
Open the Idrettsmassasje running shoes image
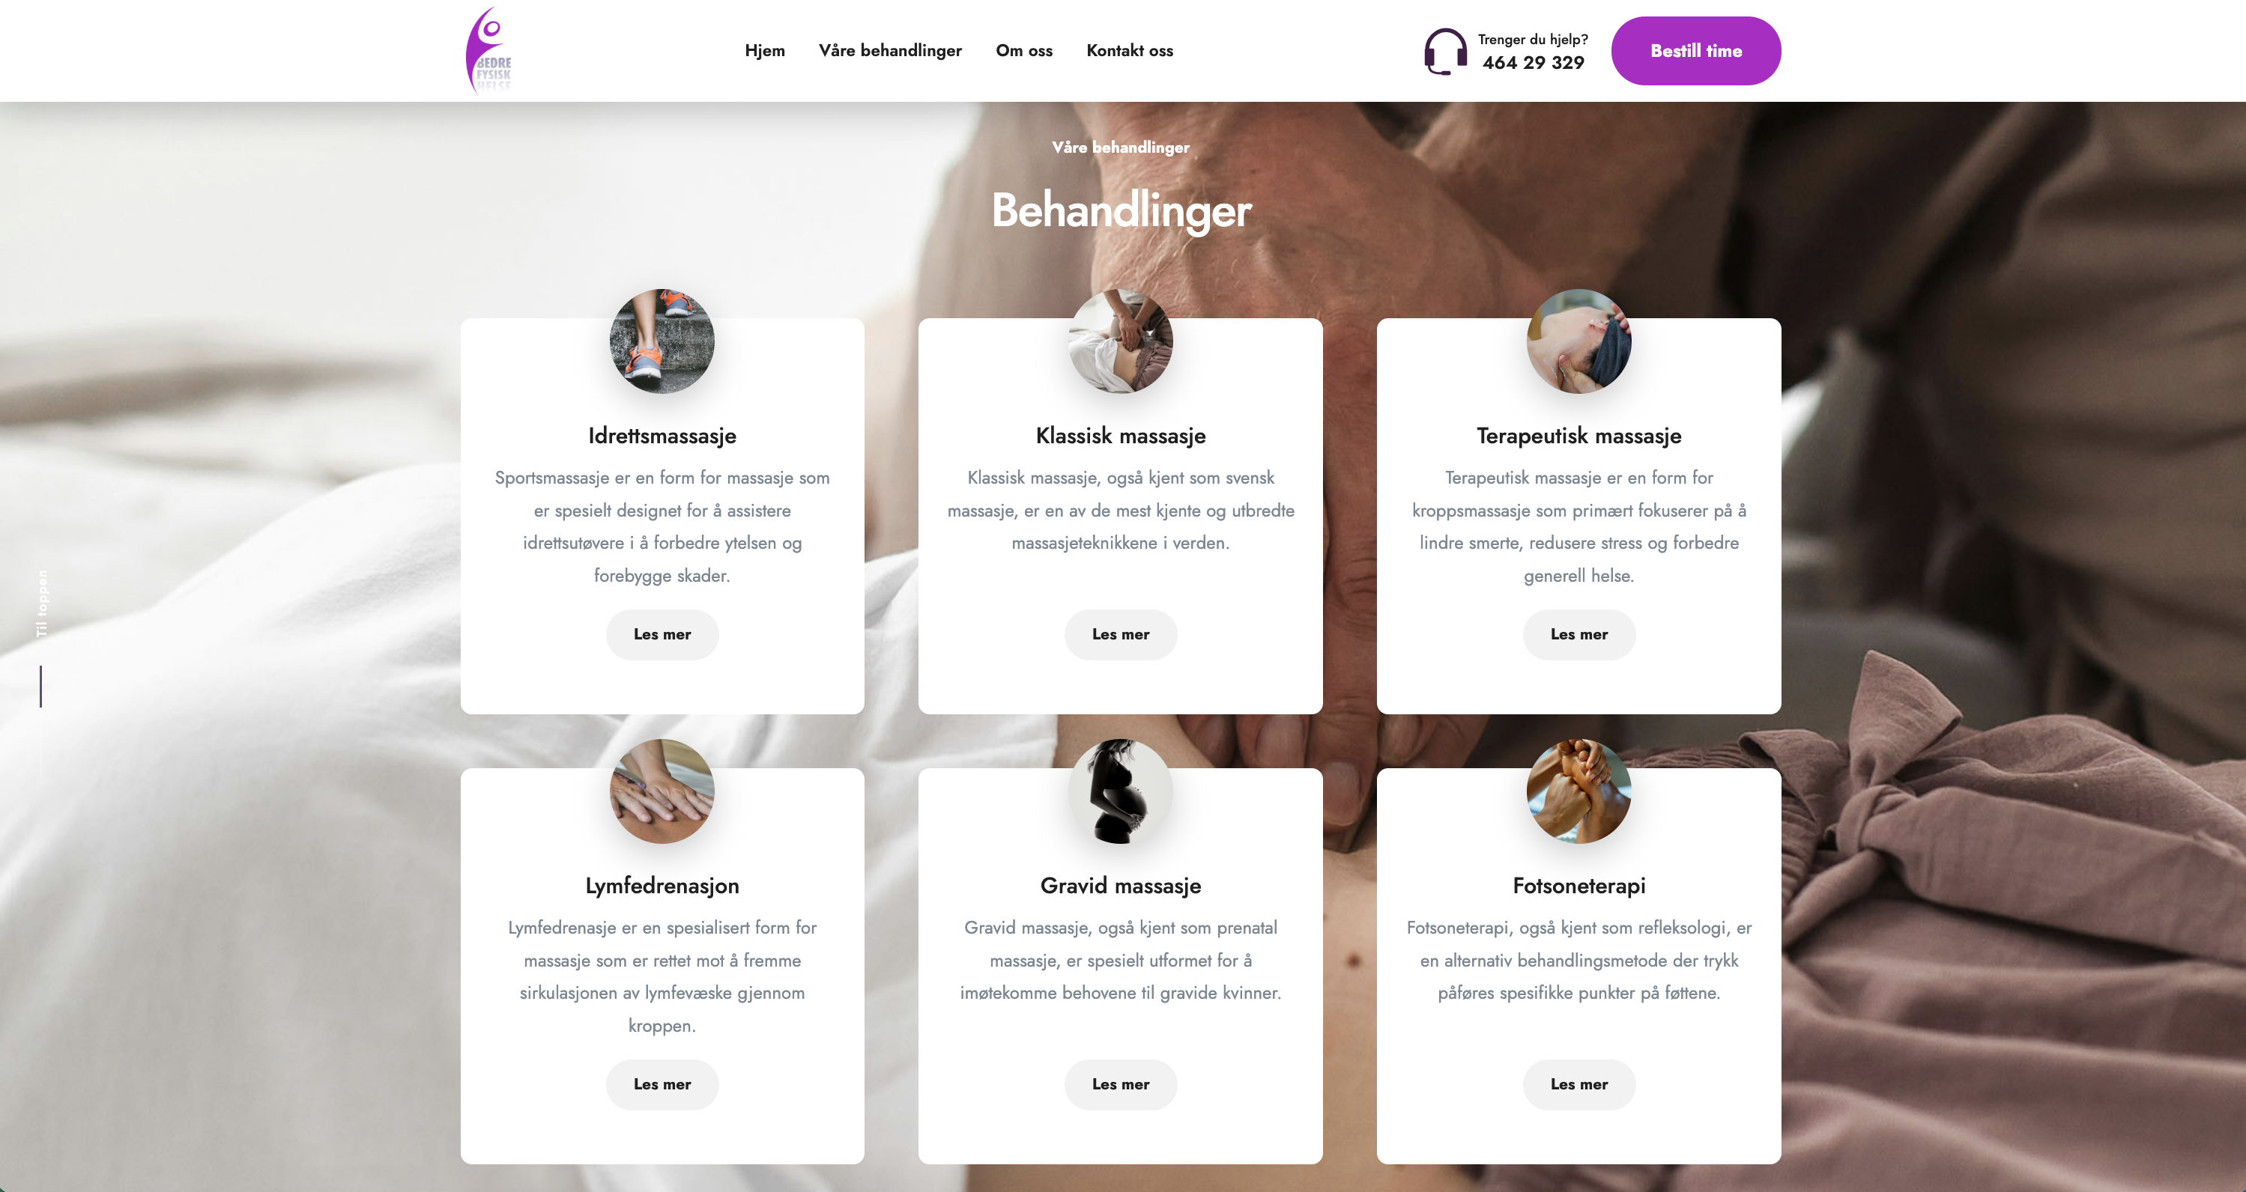point(662,341)
